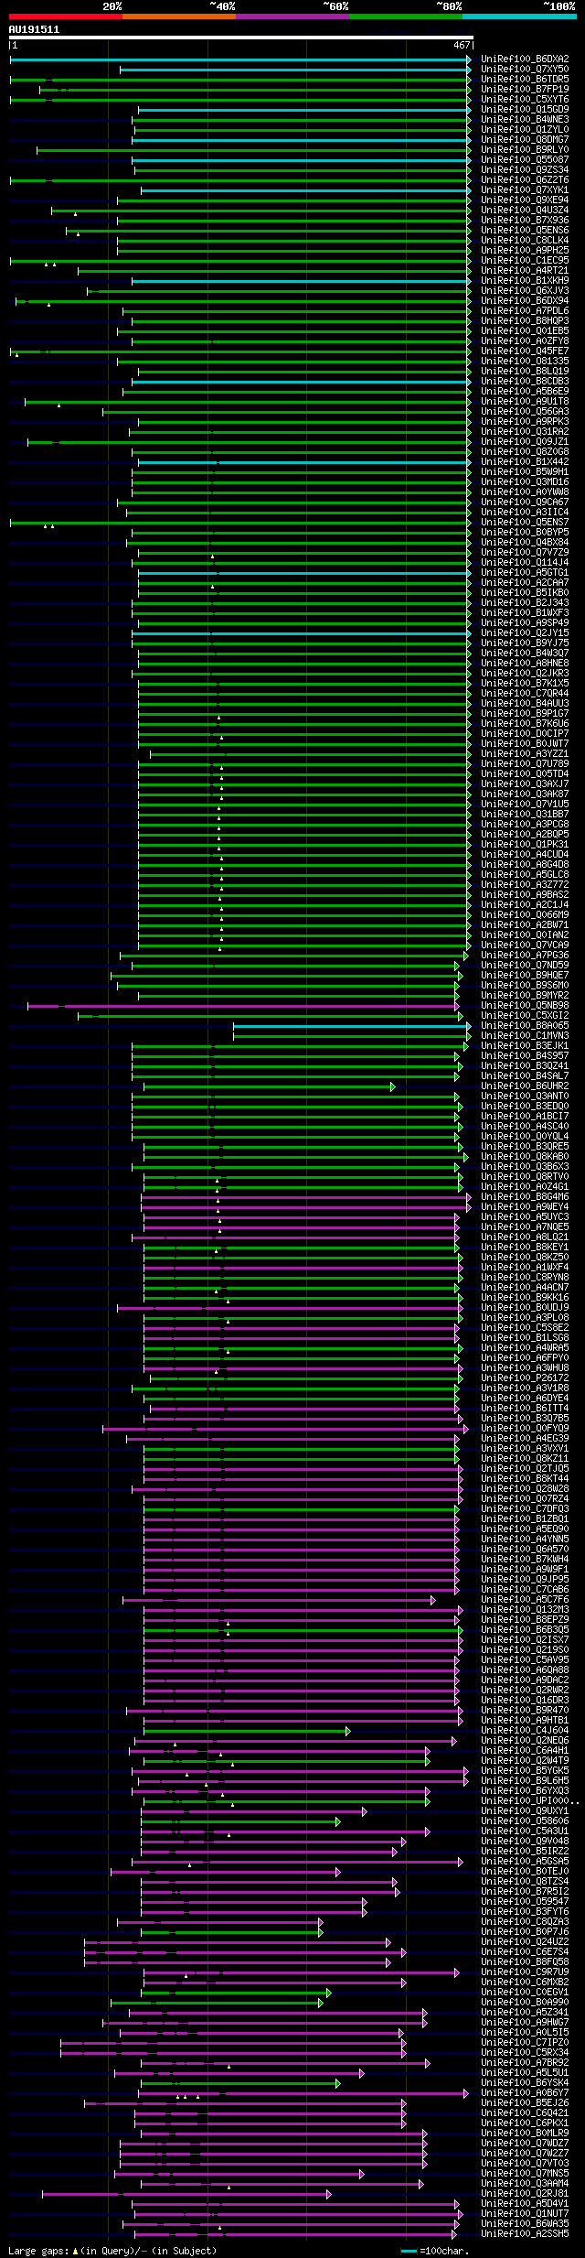The height and width of the screenshot is (2258, 585).
Task: Click label UniRef100_P26172
Action: tap(525, 1378)
